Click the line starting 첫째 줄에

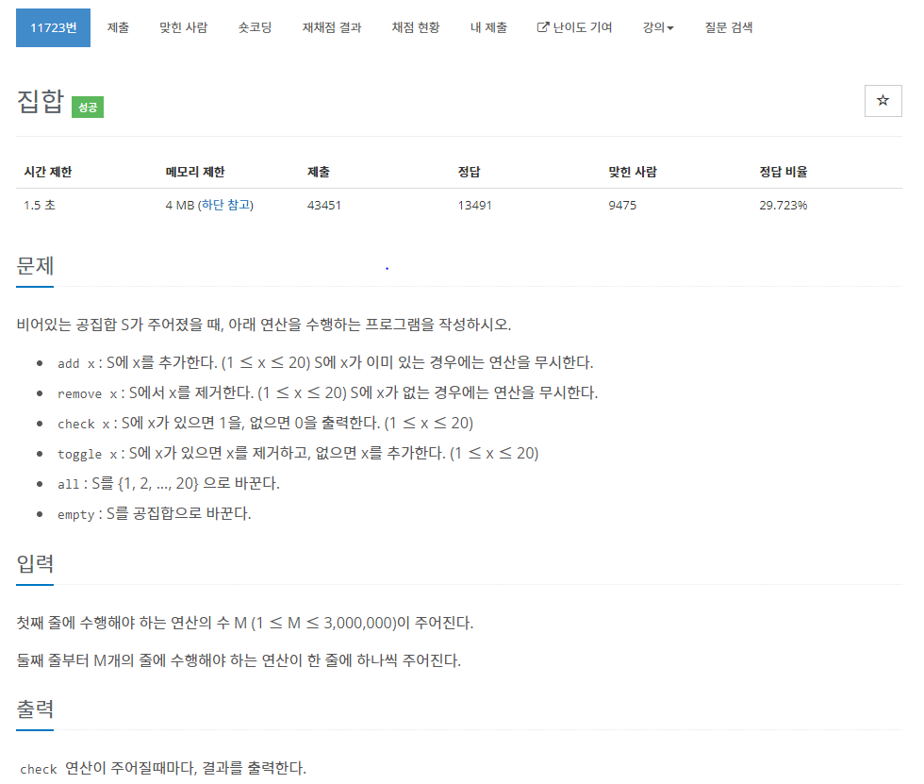click(x=244, y=623)
